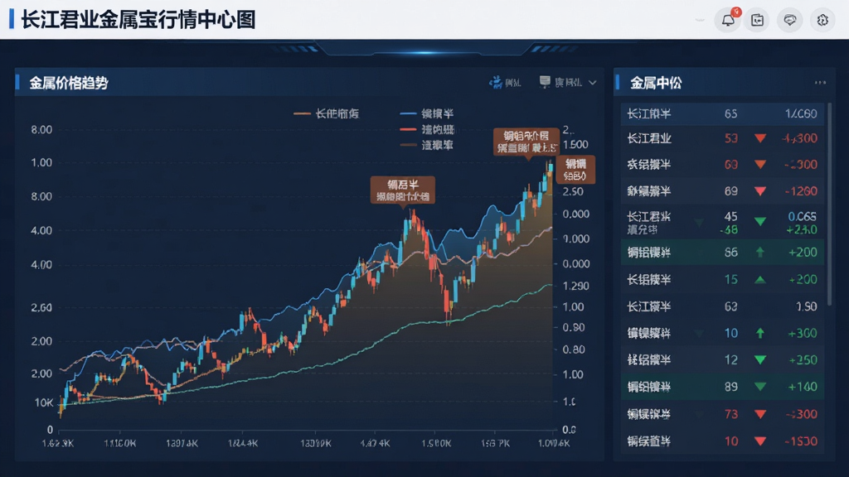Open the three-dot menu of 金属中位 panel
The height and width of the screenshot is (477, 849).
pyautogui.click(x=820, y=83)
